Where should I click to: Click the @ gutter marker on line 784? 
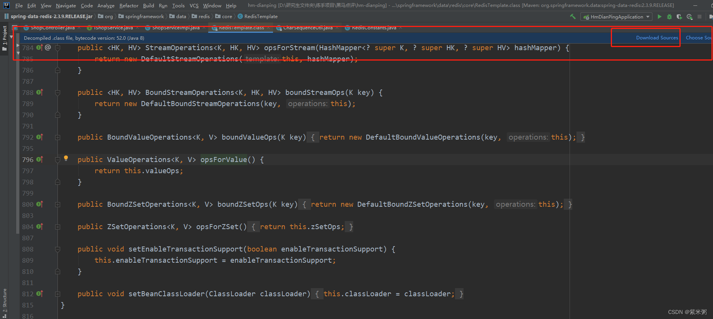tap(48, 47)
